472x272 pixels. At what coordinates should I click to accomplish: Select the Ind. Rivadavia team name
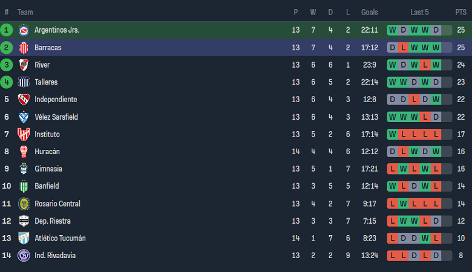click(55, 256)
